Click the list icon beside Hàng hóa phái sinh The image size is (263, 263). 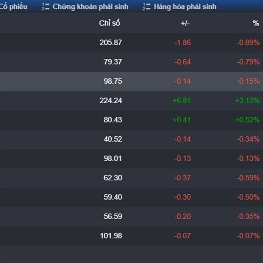pyautogui.click(x=146, y=7)
